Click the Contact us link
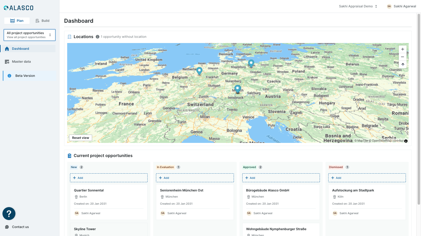Viewport: 421px width, 236px height. [x=20, y=227]
